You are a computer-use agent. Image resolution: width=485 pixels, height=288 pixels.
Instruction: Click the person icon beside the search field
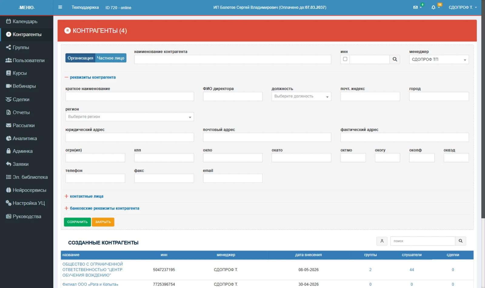[382, 241]
